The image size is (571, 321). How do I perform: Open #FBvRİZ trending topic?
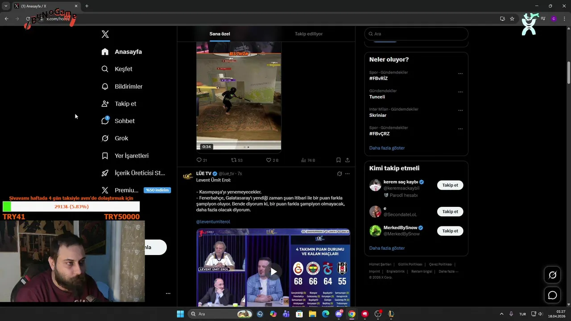click(378, 78)
